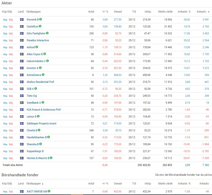Click the Swedish flag in Paradox Interactive row
Image resolution: width=212 pixels, height=195 pixels.
tap(22, 40)
